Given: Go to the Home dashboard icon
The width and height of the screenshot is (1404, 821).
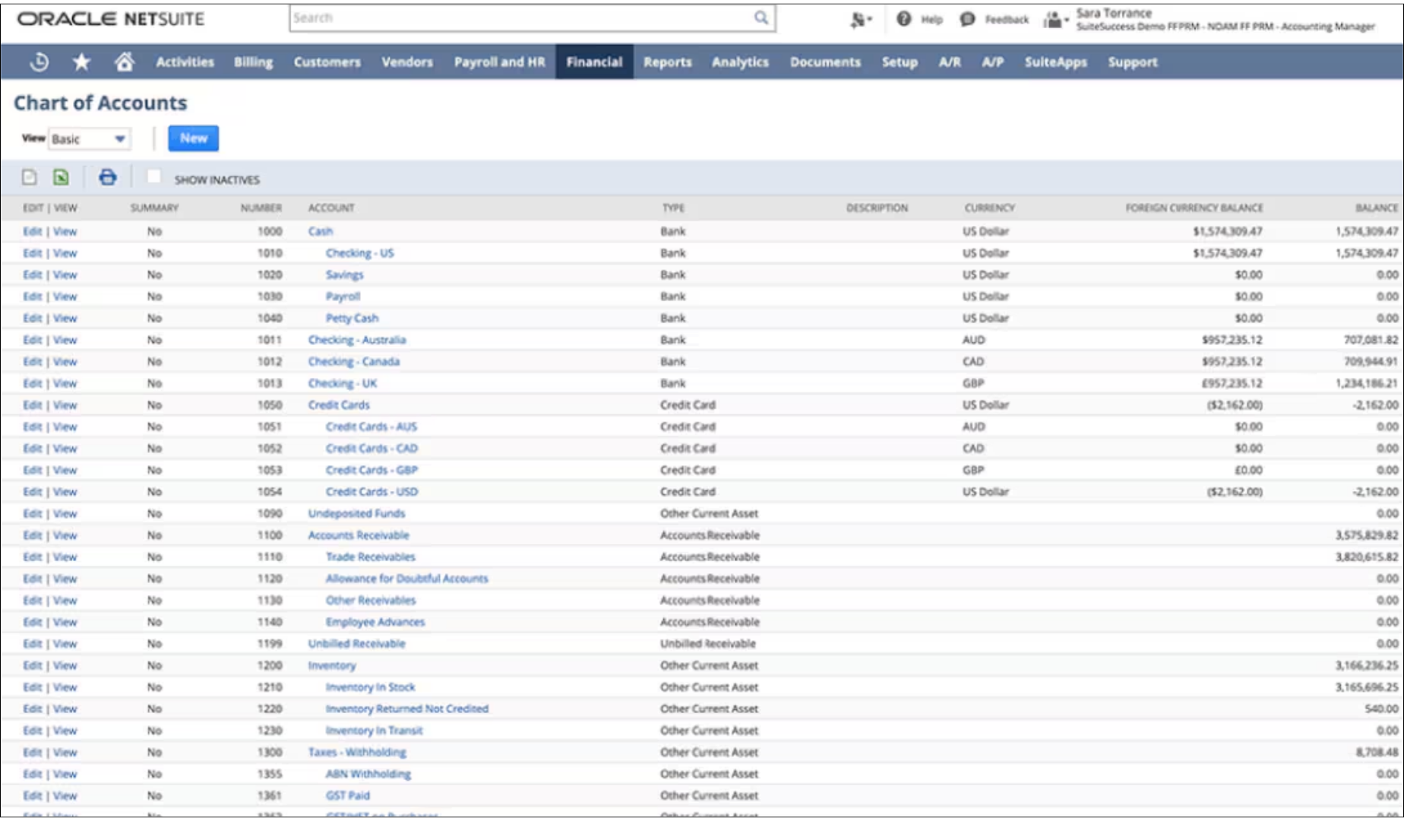Looking at the screenshot, I should pyautogui.click(x=125, y=62).
